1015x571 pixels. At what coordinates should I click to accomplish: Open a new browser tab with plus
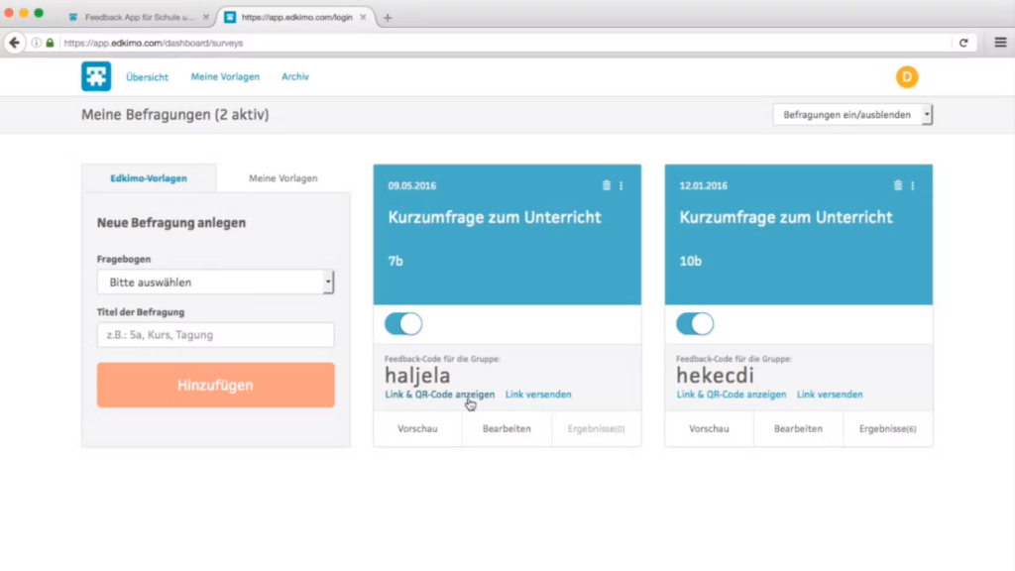click(x=388, y=18)
